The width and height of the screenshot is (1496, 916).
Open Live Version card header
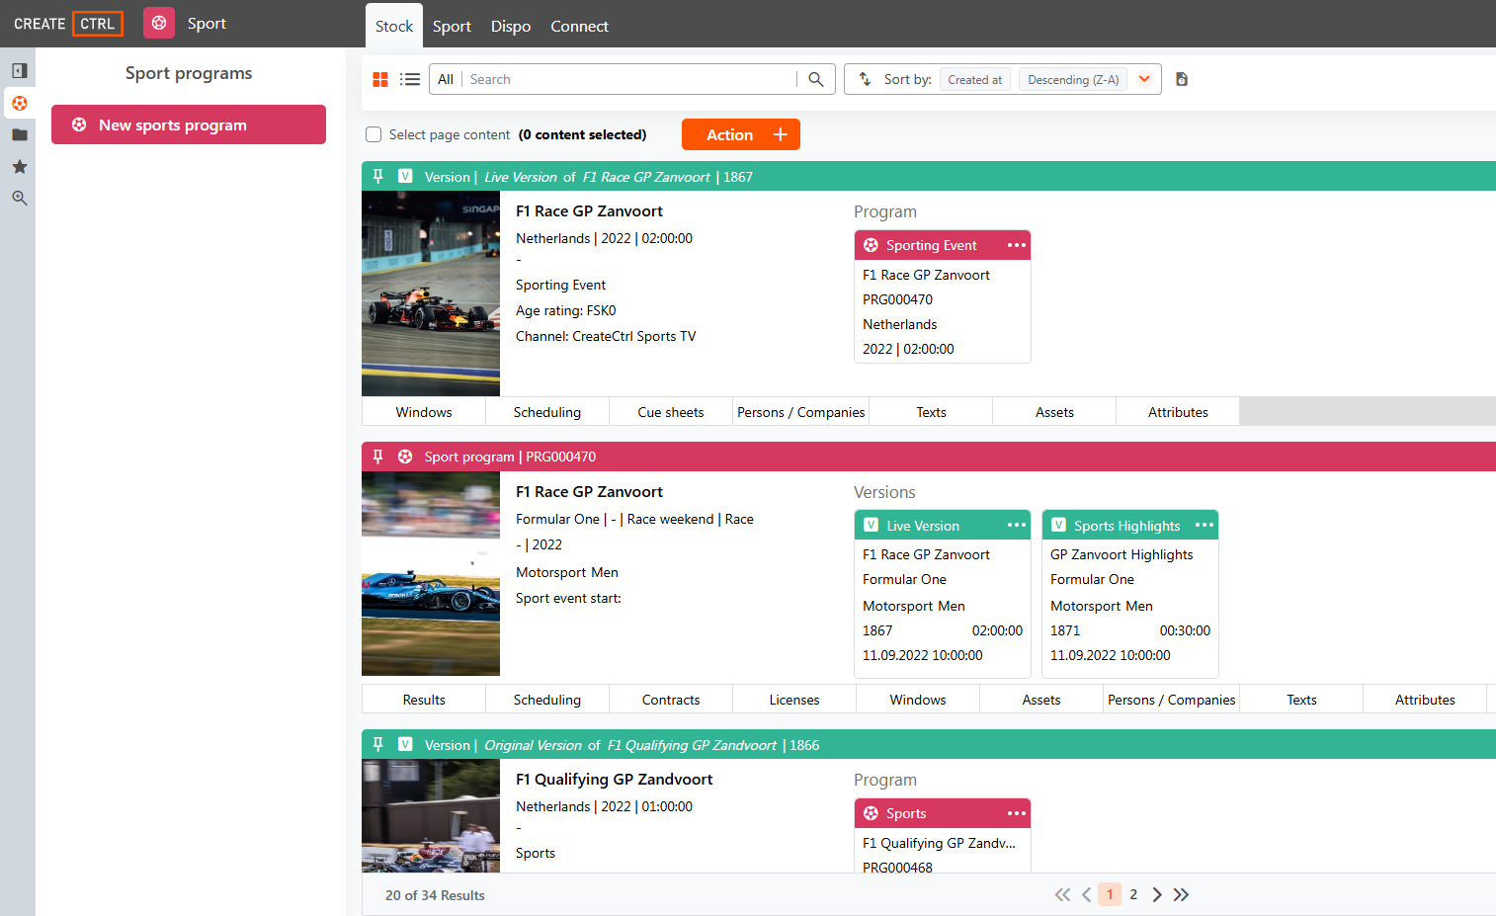tap(943, 525)
